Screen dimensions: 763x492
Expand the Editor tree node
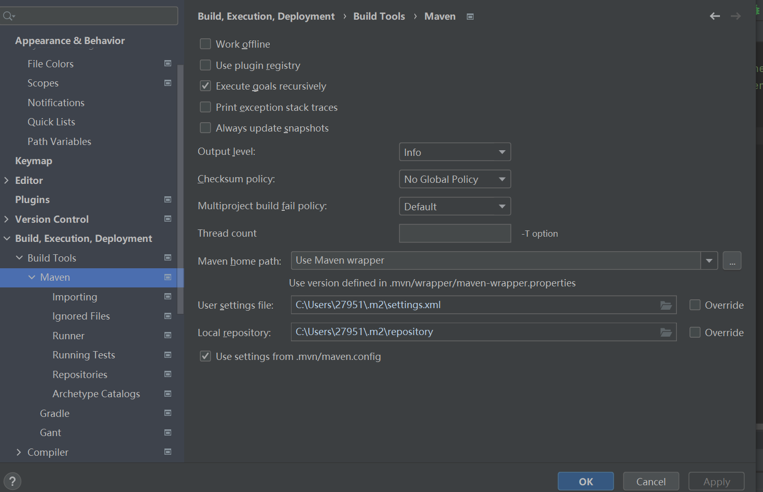[6, 180]
